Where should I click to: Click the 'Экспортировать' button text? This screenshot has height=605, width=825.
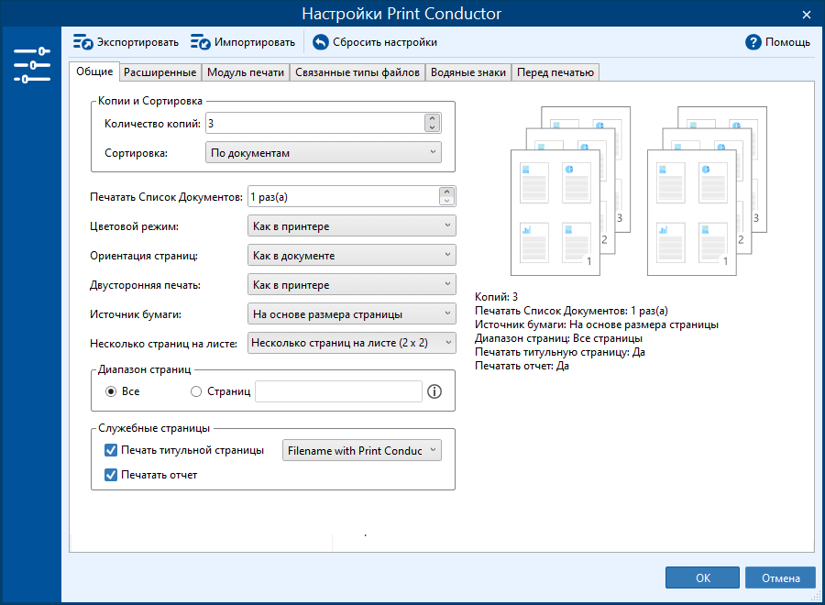137,42
